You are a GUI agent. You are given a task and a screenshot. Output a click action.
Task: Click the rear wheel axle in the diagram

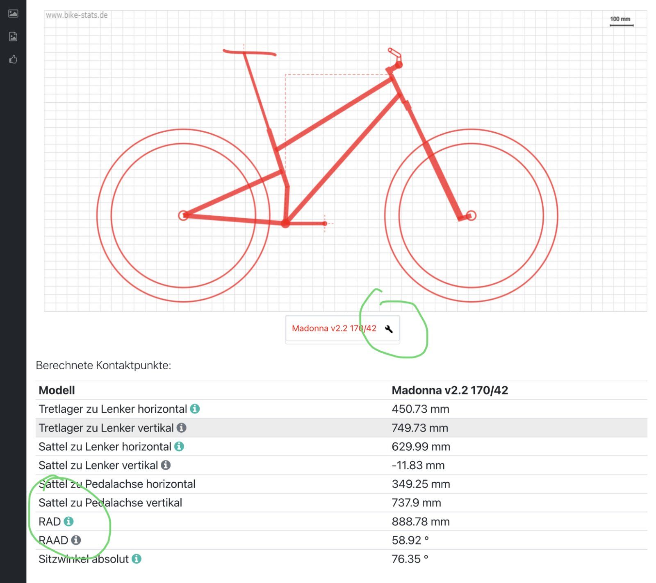coord(183,215)
